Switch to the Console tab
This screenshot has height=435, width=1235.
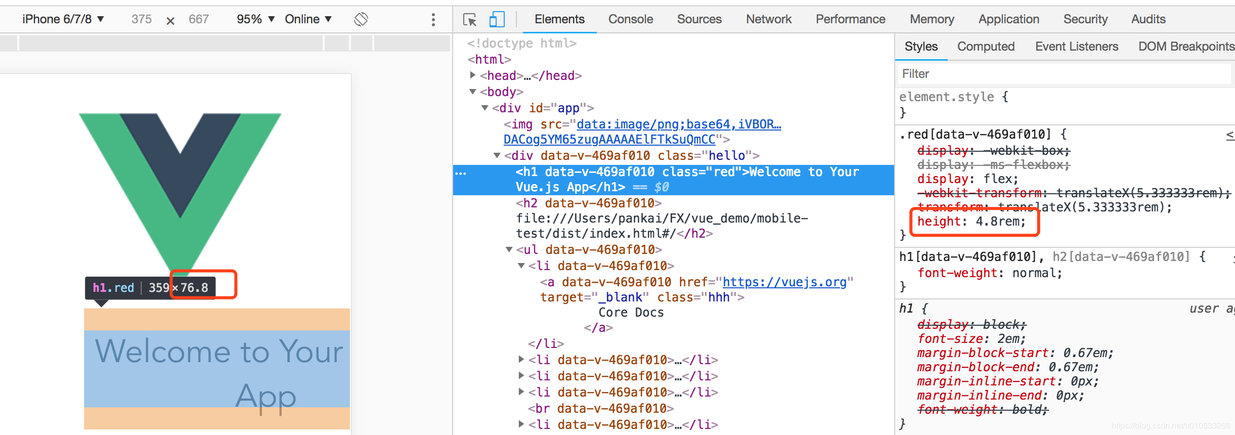631,19
